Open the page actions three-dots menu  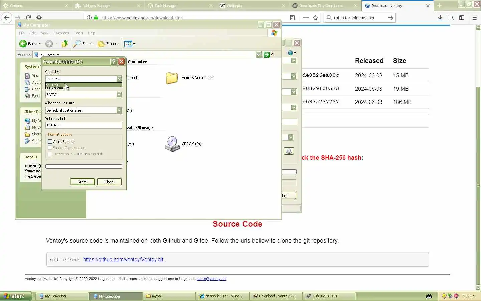[306, 18]
